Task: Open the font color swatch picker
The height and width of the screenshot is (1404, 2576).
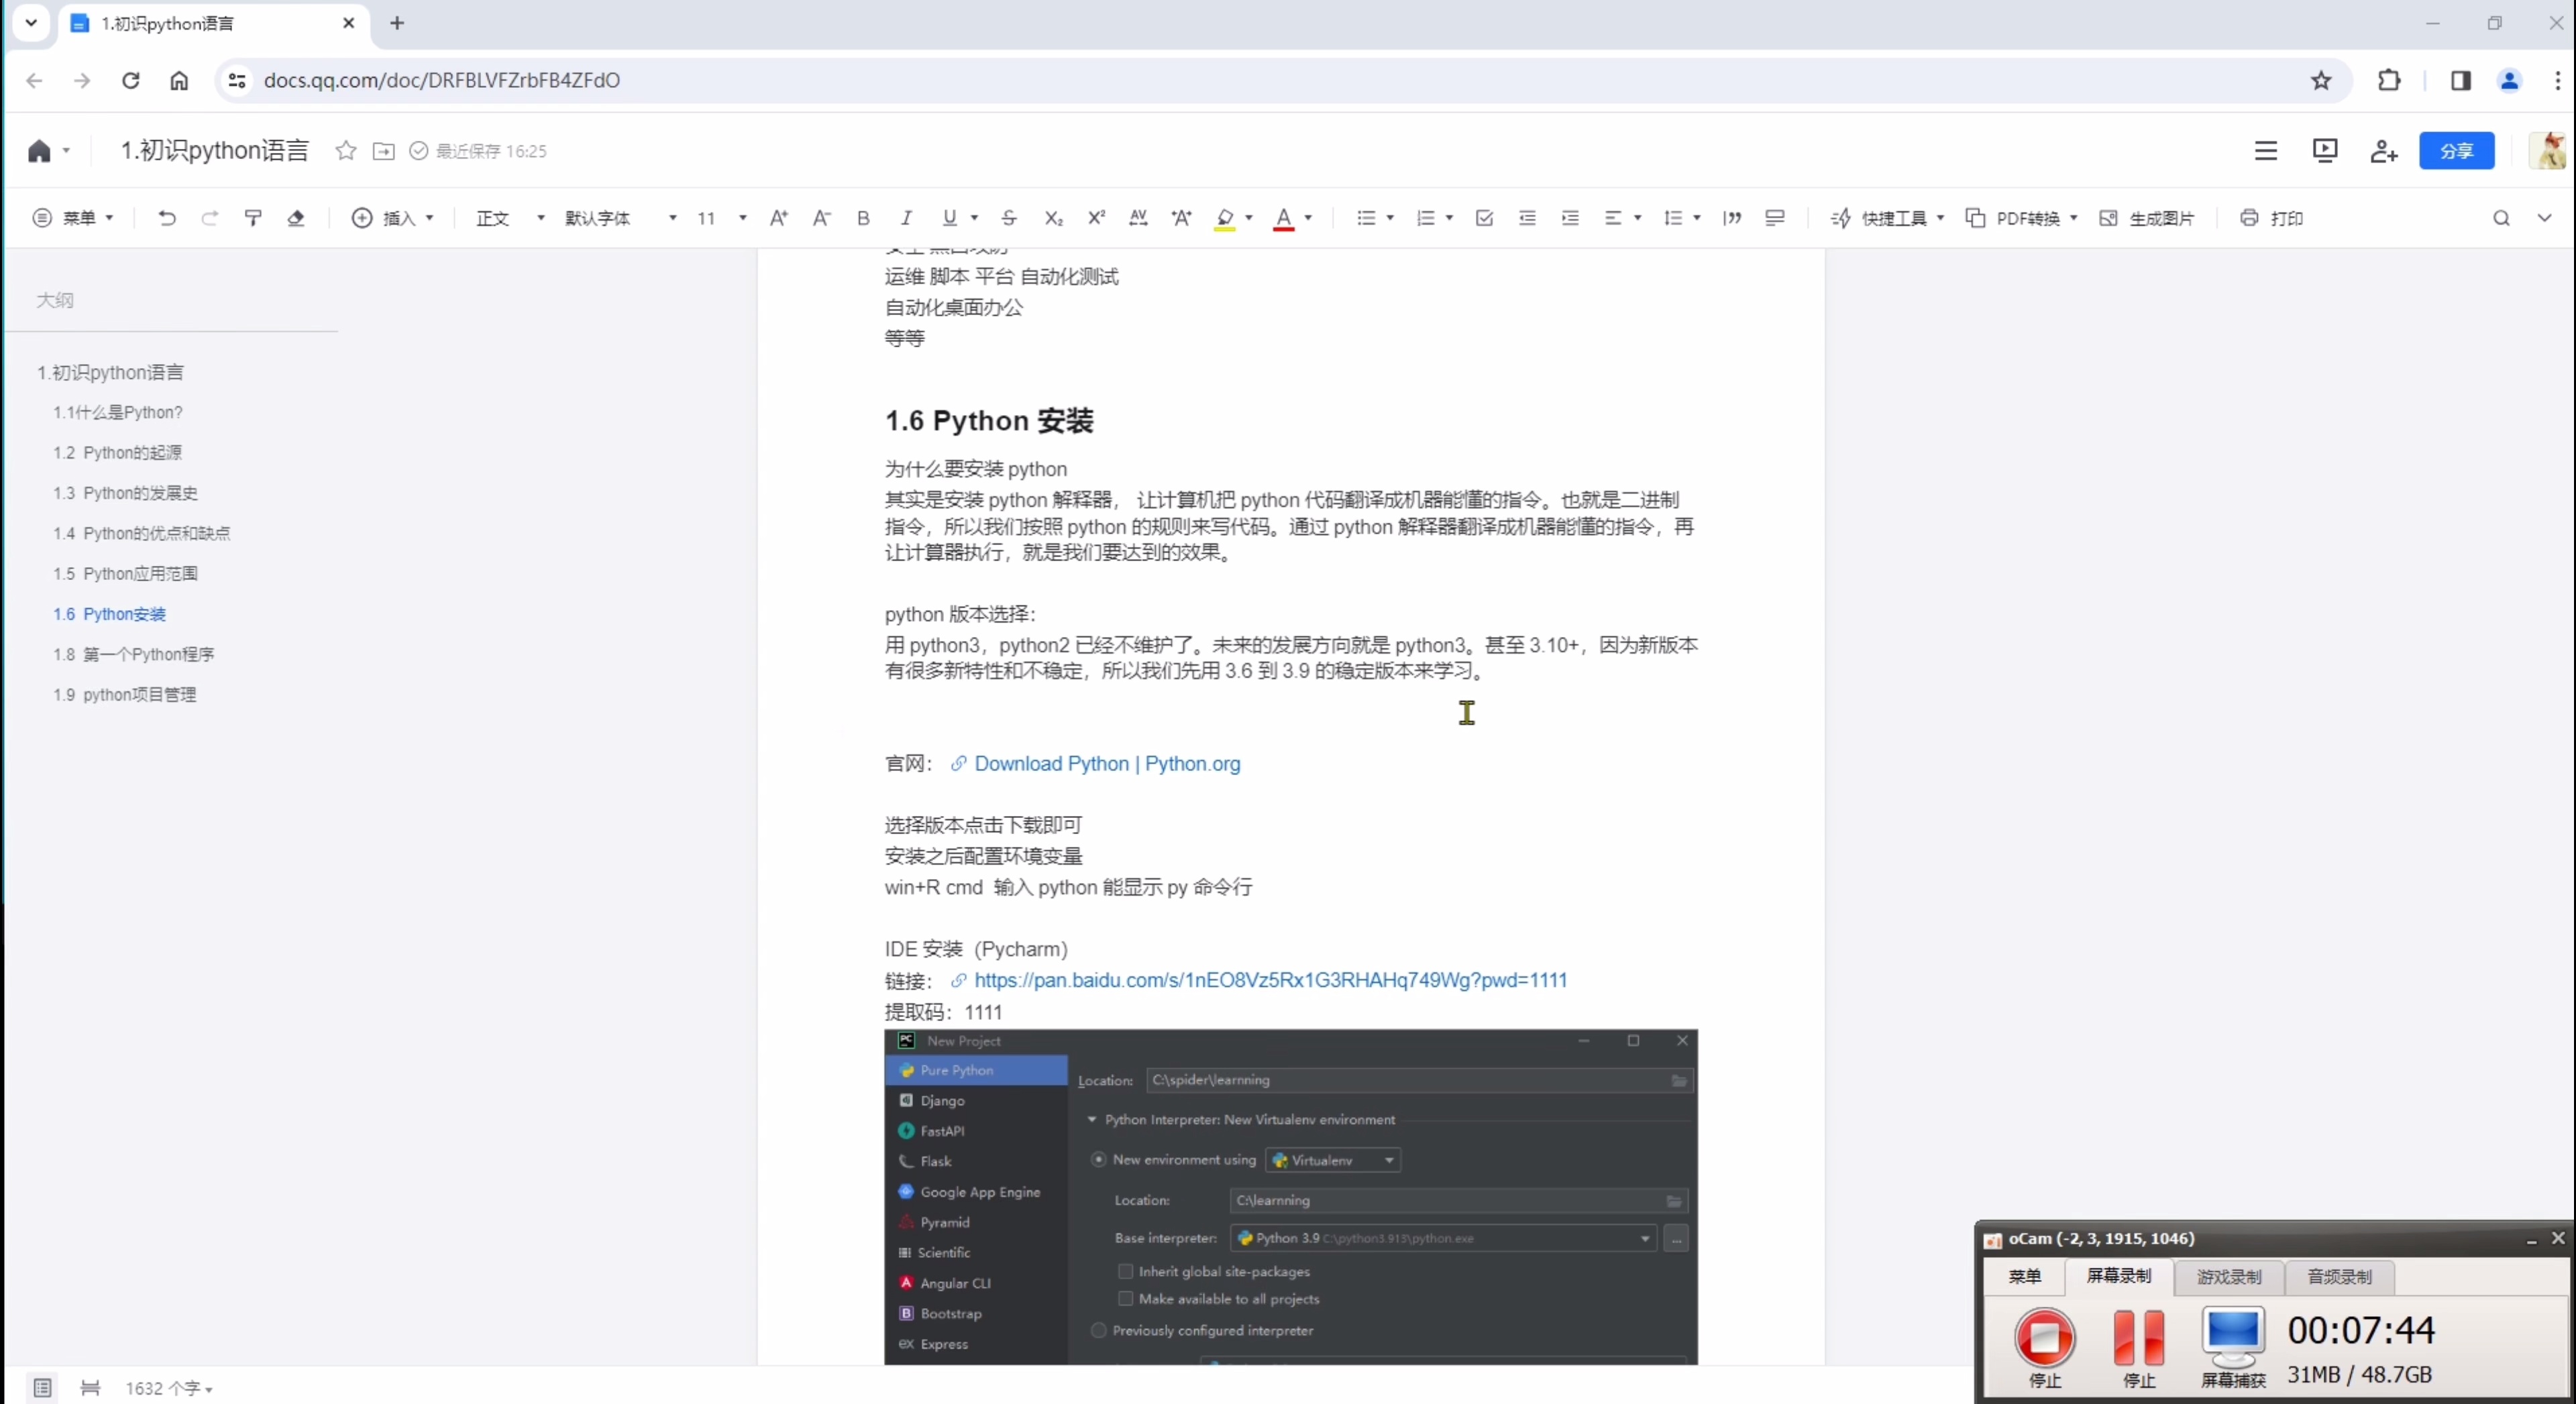Action: click(1308, 218)
